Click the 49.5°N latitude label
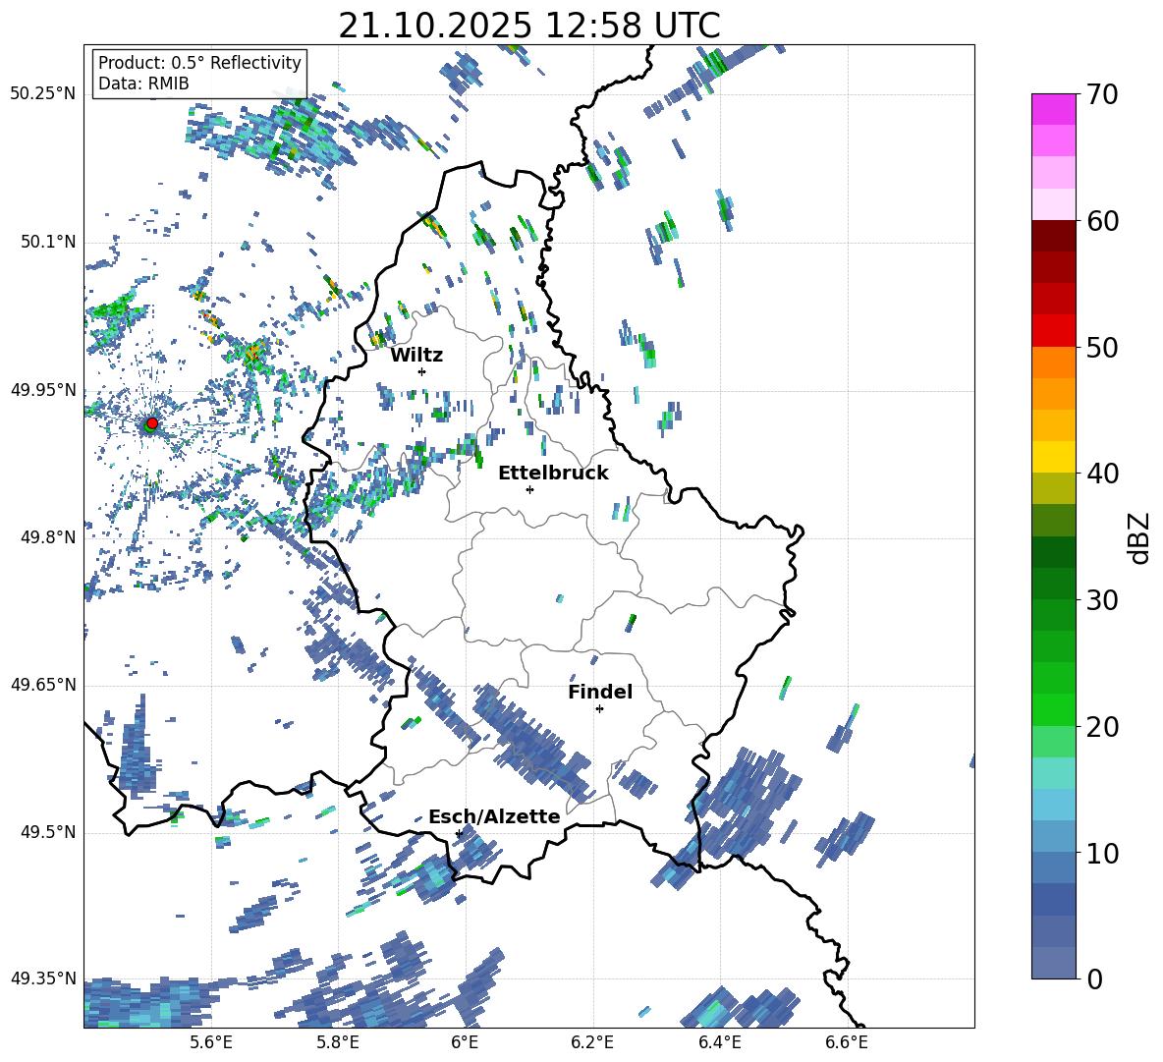Viewport: 1163px width, 1062px height. click(47, 832)
